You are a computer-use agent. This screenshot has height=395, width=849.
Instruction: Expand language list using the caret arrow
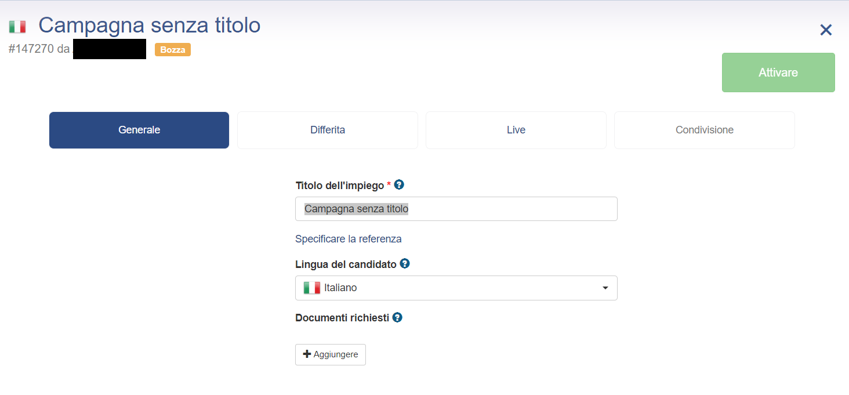[x=605, y=288]
